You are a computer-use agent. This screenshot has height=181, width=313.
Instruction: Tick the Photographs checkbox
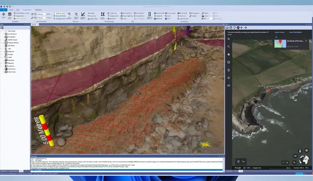click(x=3, y=37)
